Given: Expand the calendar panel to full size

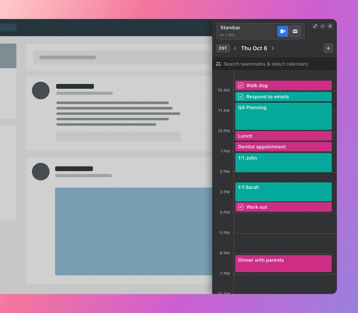Looking at the screenshot, I should 315,26.
